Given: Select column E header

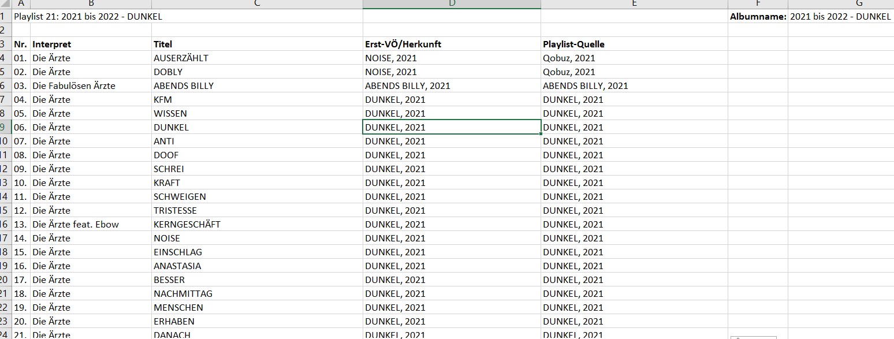Looking at the screenshot, I should pos(634,4).
